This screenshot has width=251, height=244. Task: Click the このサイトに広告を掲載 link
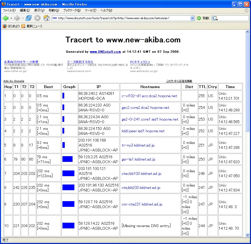tap(179, 81)
